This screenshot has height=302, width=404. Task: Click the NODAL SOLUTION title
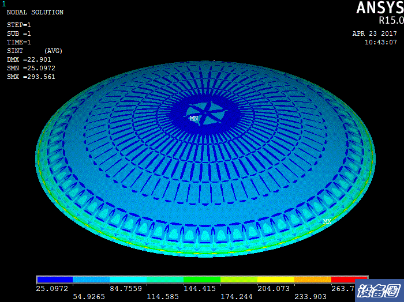pyautogui.click(x=35, y=12)
